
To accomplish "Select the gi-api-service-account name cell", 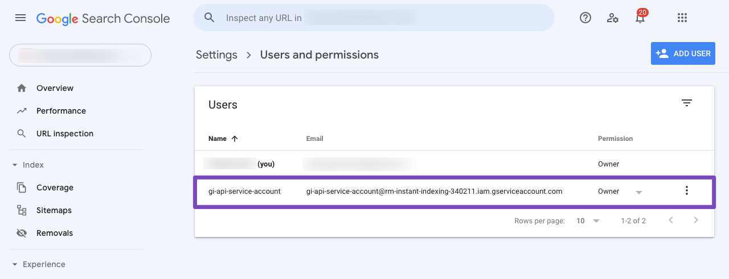I will [244, 191].
